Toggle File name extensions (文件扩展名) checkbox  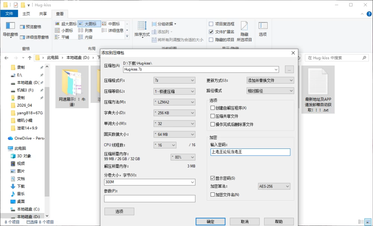click(x=211, y=32)
